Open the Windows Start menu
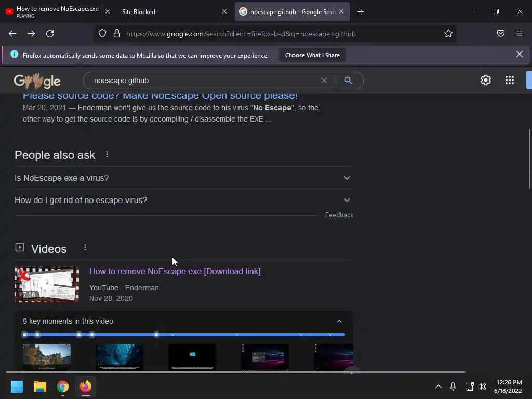 coord(17,387)
